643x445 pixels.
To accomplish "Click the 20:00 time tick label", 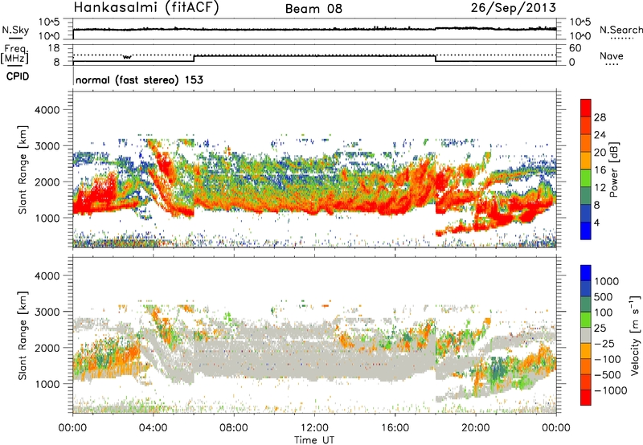I will [x=475, y=428].
